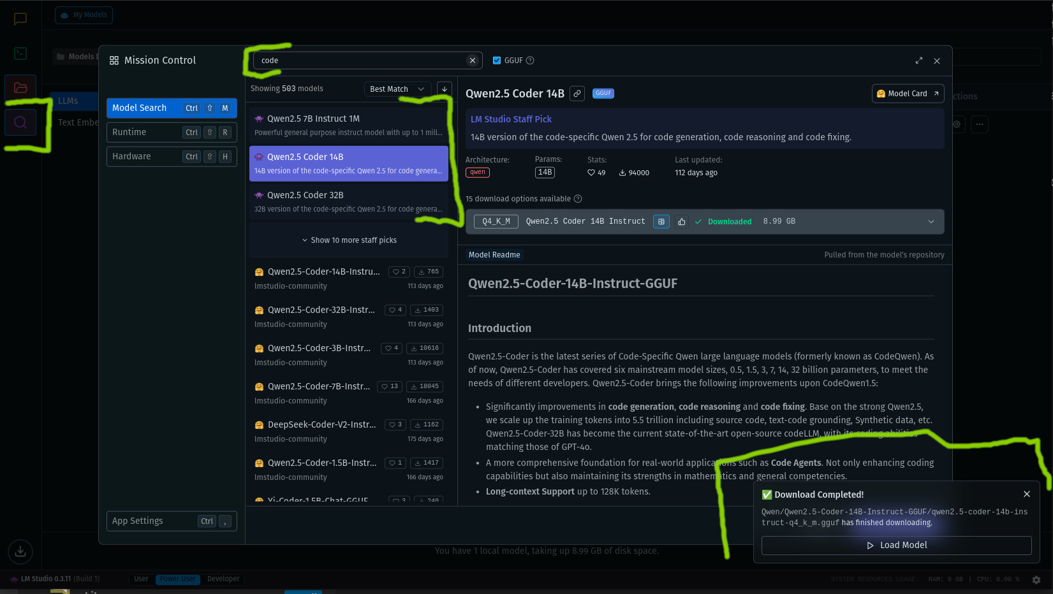The height and width of the screenshot is (594, 1053).
Task: Open the Best Match sort dropdown
Action: (x=397, y=89)
